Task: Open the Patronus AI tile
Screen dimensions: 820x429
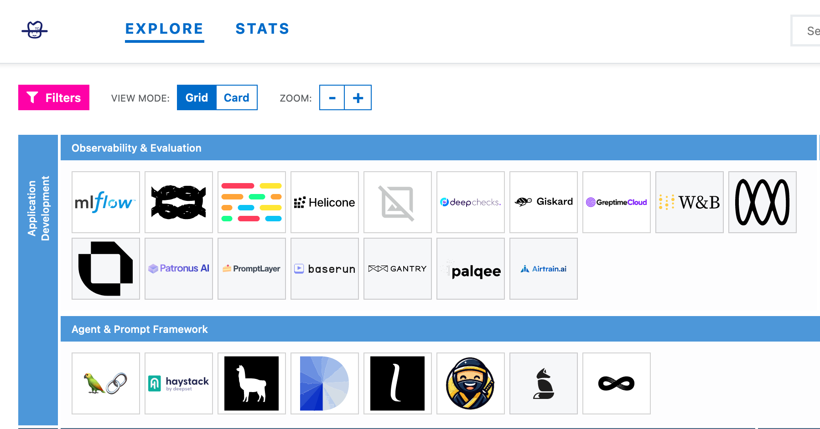Action: (x=179, y=269)
